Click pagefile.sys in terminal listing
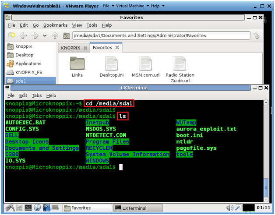The height and width of the screenshot is (215, 275). pyautogui.click(x=196, y=148)
